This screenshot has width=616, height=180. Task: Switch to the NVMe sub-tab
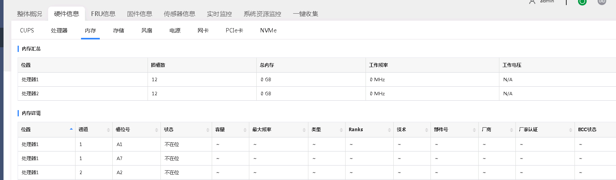pyautogui.click(x=268, y=30)
